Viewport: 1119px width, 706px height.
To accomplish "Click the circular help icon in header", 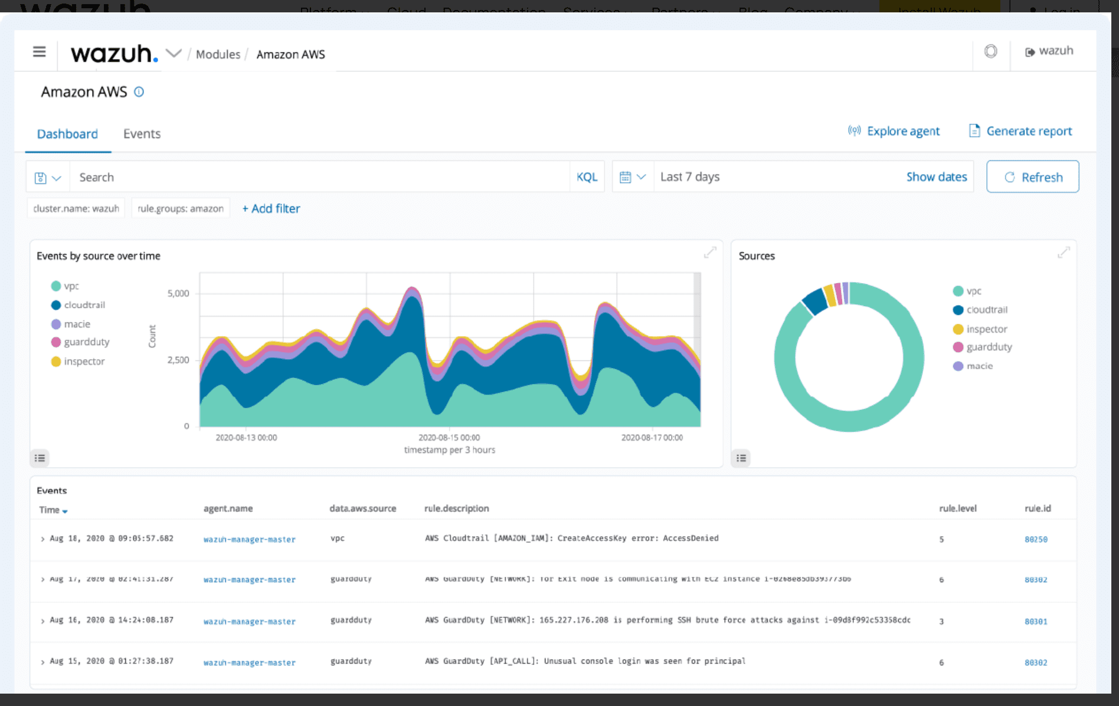I will point(990,51).
